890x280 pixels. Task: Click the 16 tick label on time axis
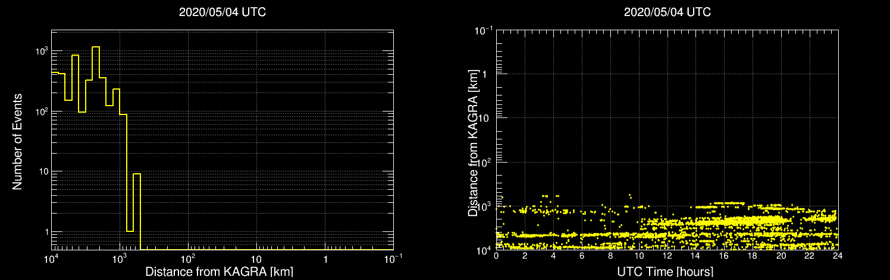724,256
